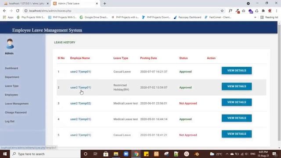Click the page vertical scrollbar
Screen dimensions: 281x158
click(279, 83)
